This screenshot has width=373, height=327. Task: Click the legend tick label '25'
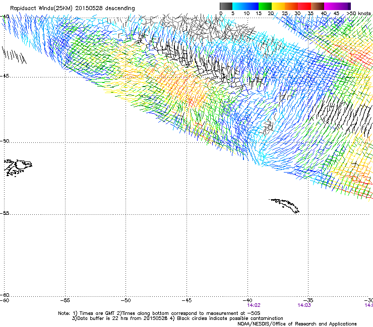click(285, 14)
